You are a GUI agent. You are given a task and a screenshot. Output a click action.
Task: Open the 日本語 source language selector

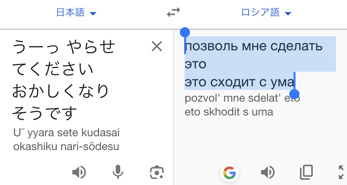point(71,13)
